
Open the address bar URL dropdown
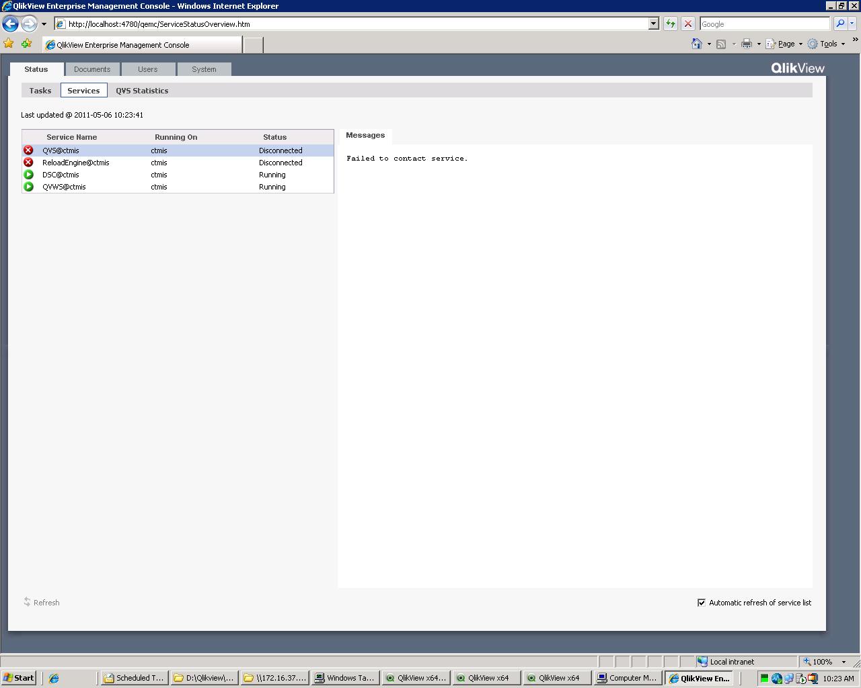pyautogui.click(x=653, y=24)
